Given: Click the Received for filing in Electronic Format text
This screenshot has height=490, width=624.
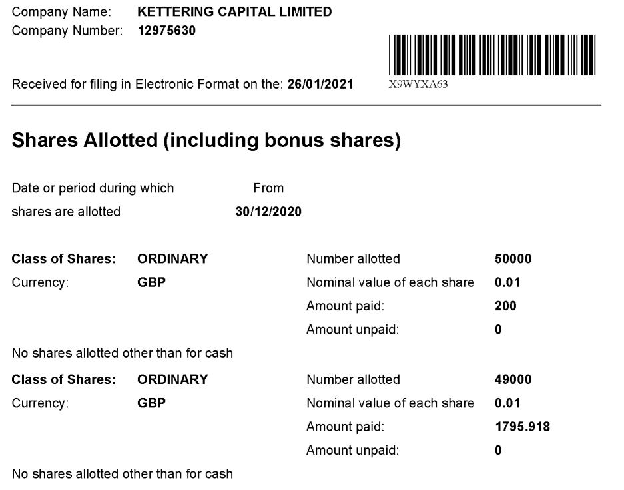Looking at the screenshot, I should [149, 85].
